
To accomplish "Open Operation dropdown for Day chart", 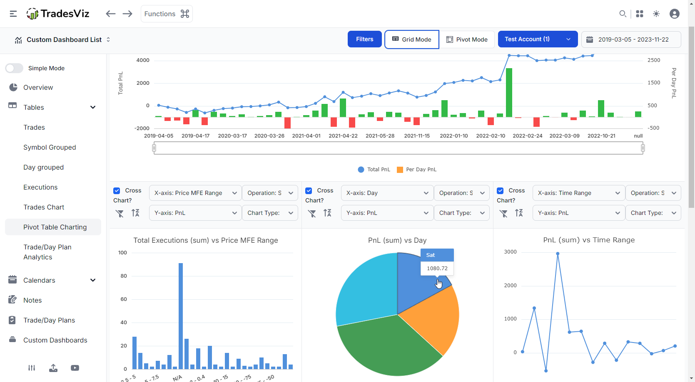I will 462,193.
